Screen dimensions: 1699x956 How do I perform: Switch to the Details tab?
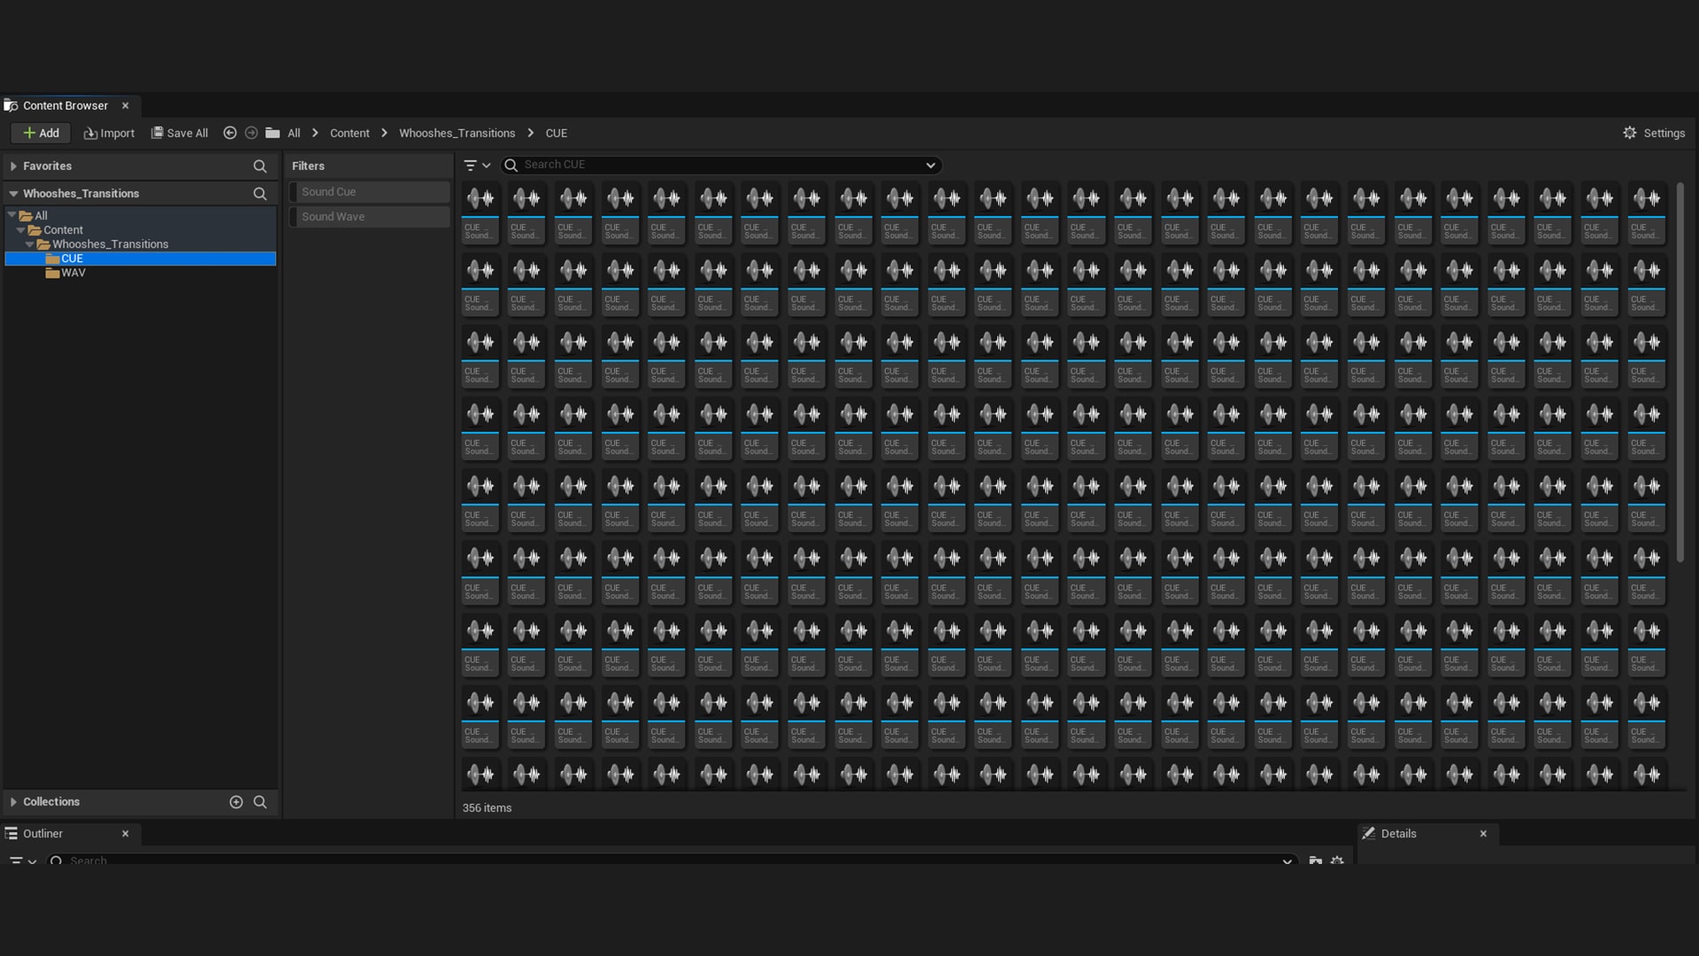(1398, 834)
